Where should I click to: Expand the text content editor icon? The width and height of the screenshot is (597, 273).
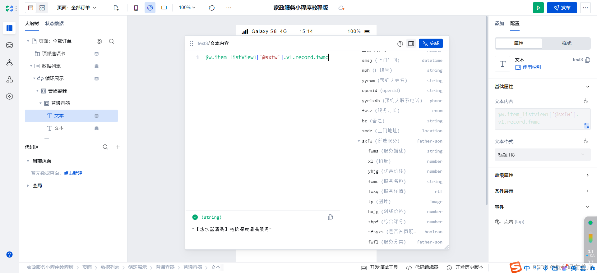point(587,125)
